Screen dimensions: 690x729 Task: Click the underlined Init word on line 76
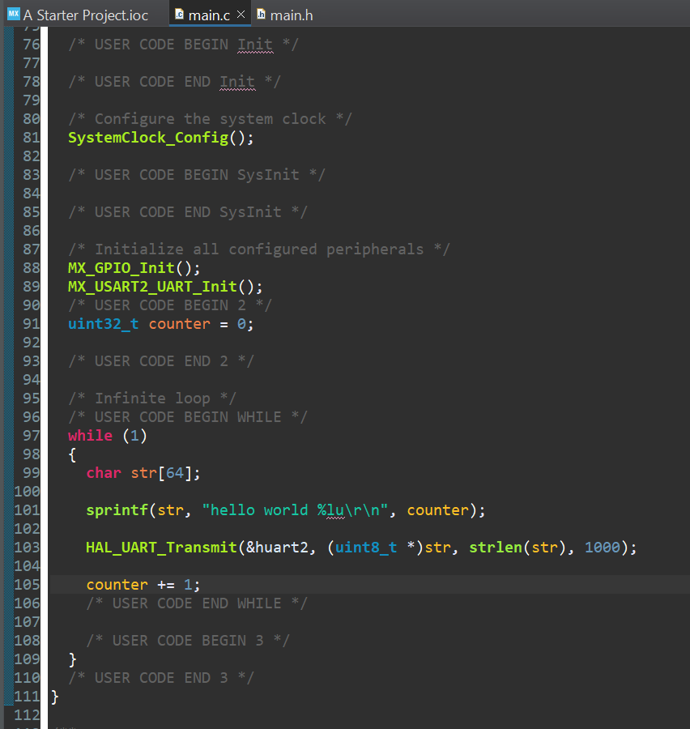[x=255, y=45]
